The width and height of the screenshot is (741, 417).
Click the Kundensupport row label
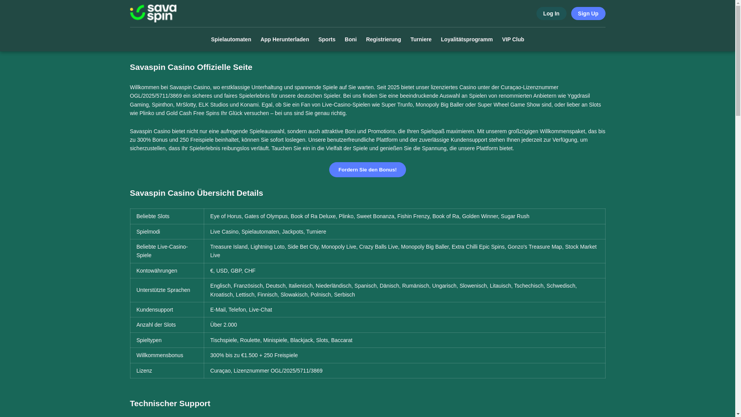(x=167, y=310)
